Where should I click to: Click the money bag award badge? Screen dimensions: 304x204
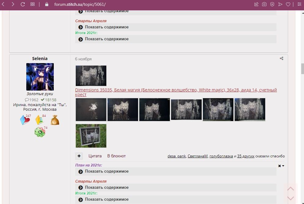55,120
